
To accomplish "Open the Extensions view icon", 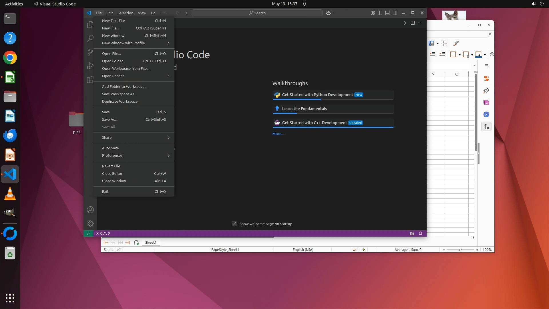I will click(x=90, y=80).
